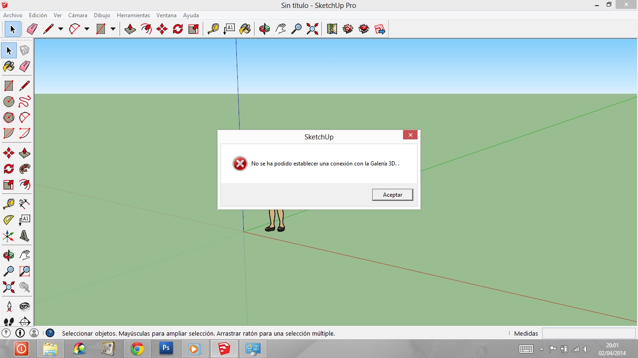The height and width of the screenshot is (358, 638).
Task: Select the Circle tool in the left palette
Action: pos(9,102)
